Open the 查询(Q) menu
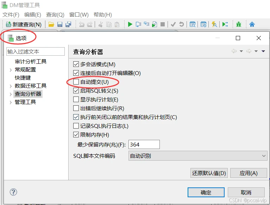This screenshot has height=205, width=270. click(55, 15)
